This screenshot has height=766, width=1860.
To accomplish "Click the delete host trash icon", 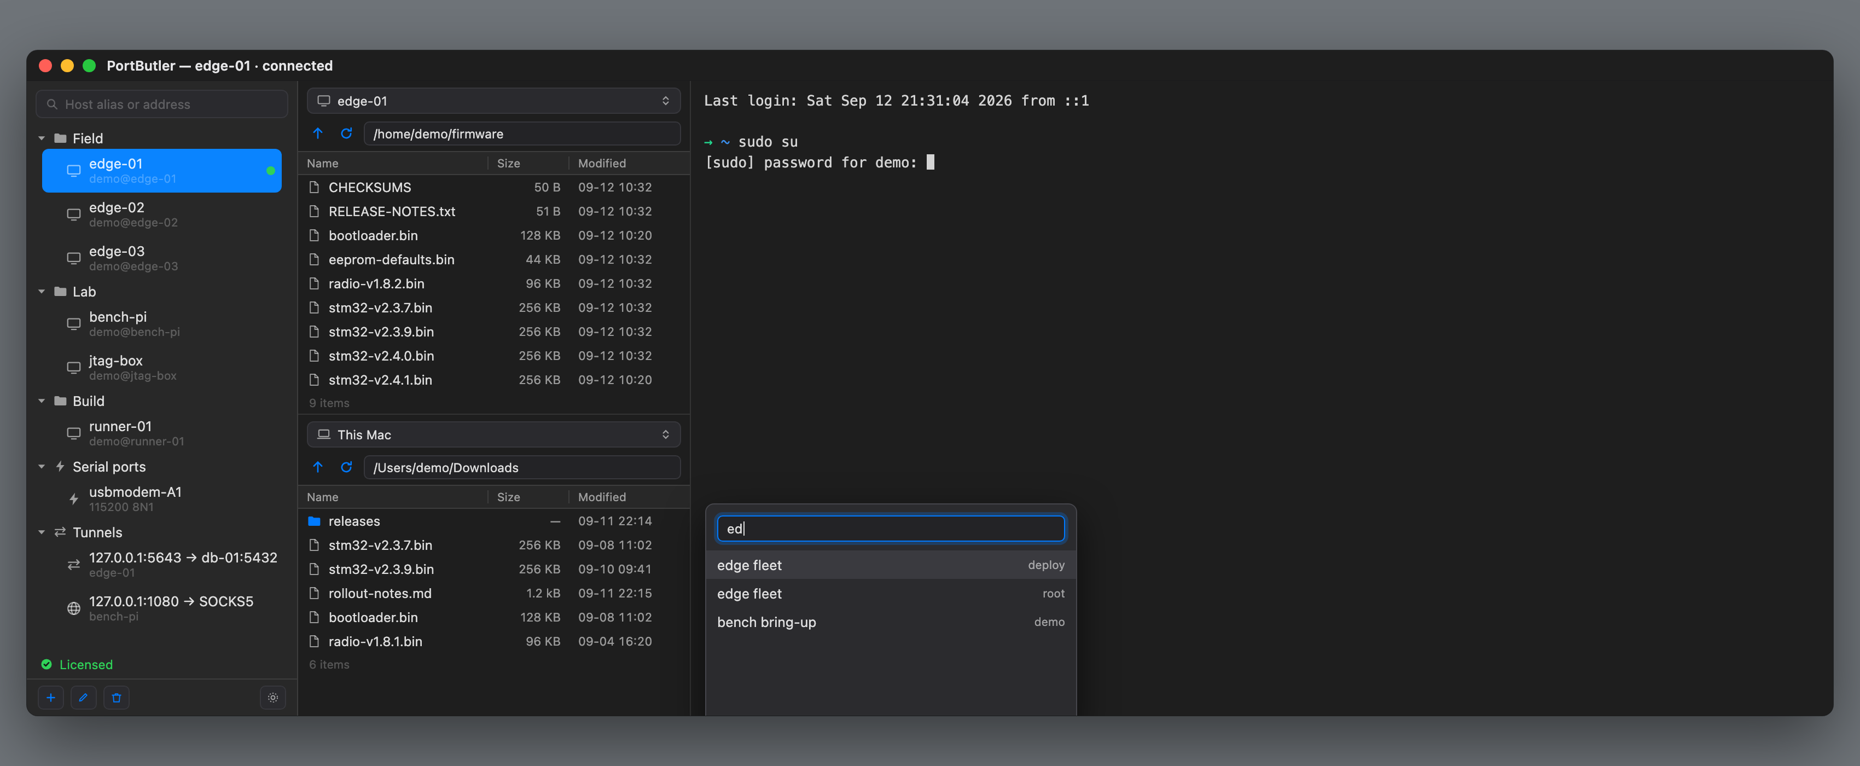I will [x=116, y=698].
